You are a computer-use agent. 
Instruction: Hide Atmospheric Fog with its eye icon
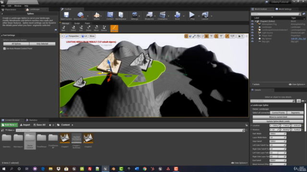(x=252, y=24)
